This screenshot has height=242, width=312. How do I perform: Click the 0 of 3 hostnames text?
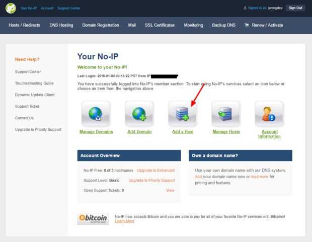click(x=118, y=171)
